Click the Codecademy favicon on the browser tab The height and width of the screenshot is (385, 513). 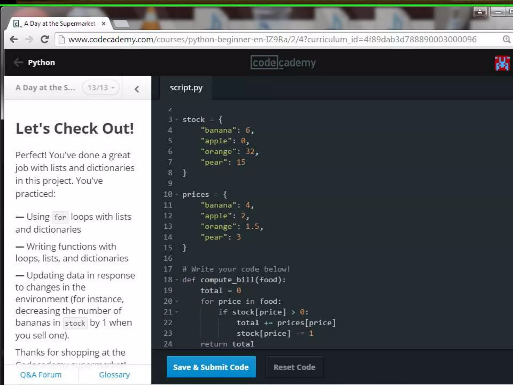click(x=17, y=24)
